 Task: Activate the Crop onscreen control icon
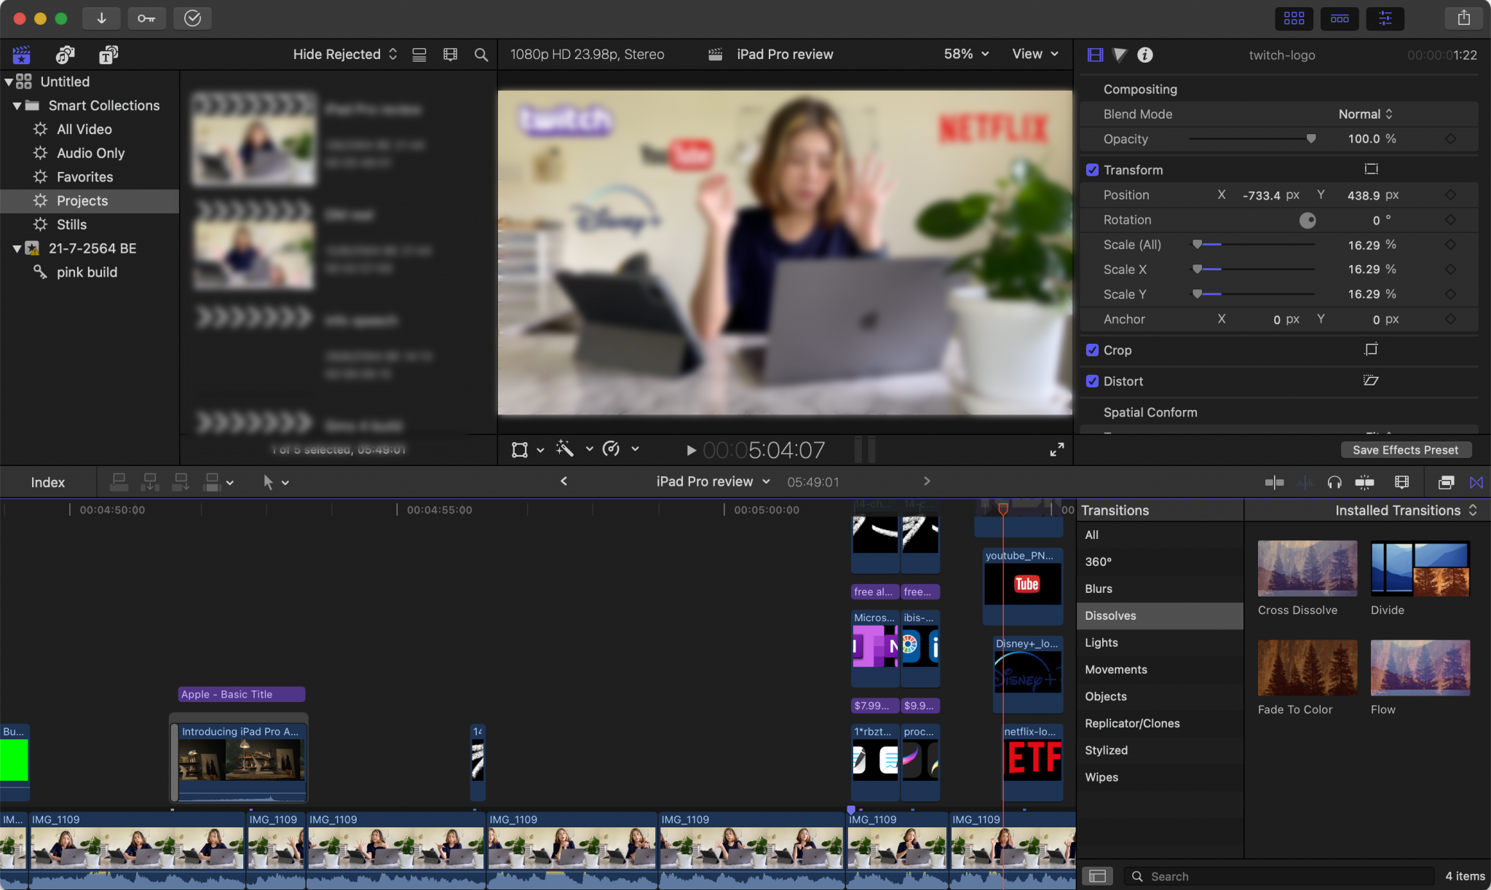1372,350
